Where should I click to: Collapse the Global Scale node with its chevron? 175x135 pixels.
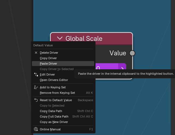click(x=60, y=38)
